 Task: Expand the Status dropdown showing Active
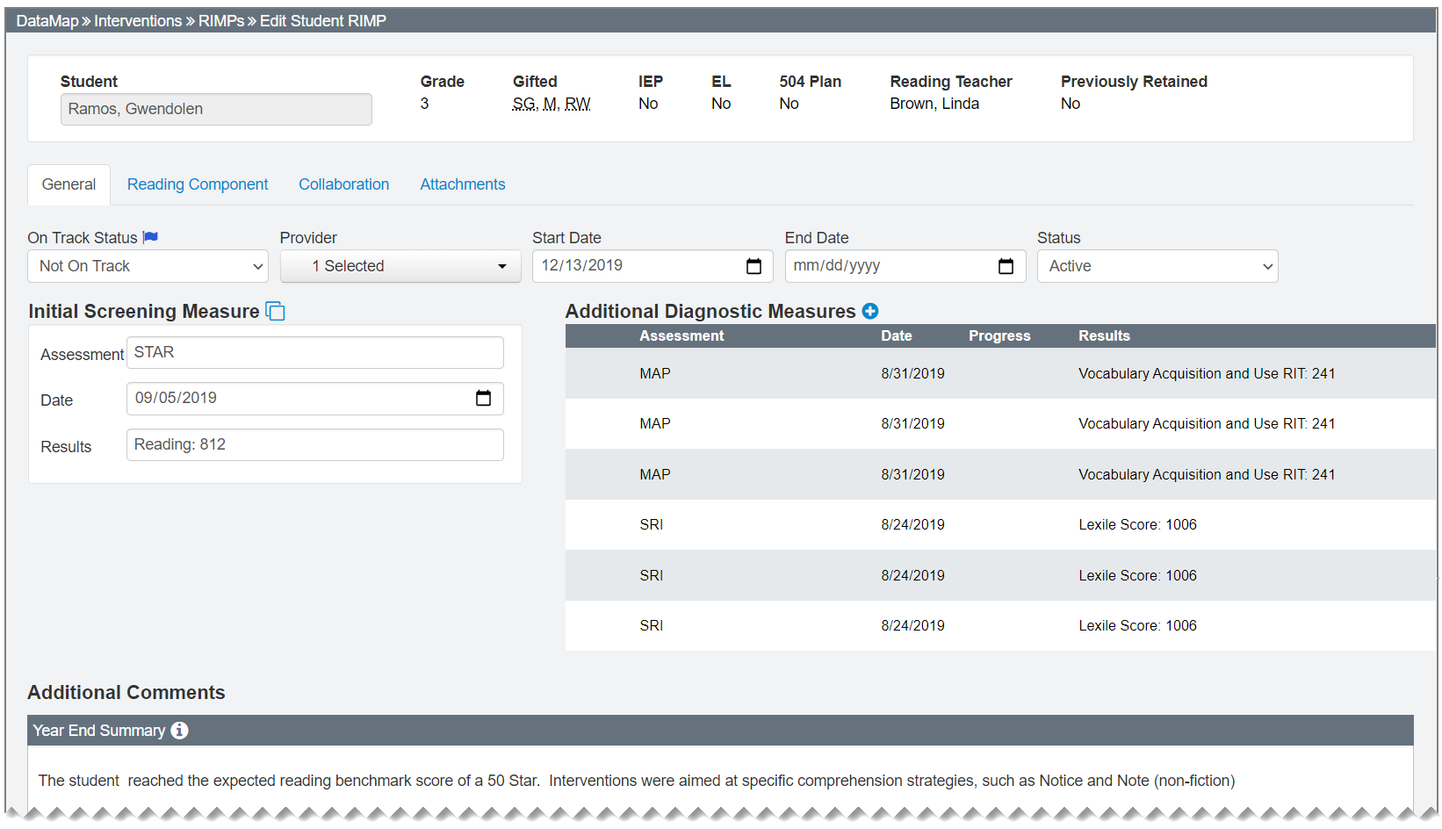[x=1157, y=266]
